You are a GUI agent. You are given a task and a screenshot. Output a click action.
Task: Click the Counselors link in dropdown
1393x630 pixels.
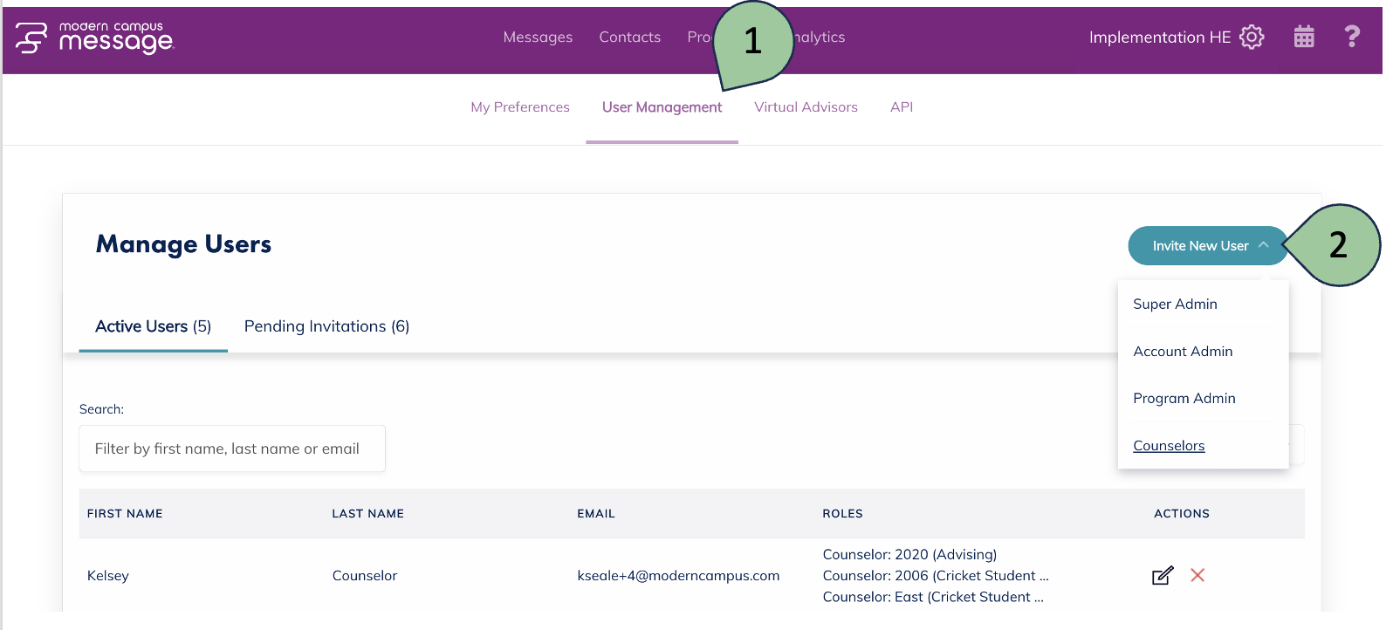[x=1169, y=446]
